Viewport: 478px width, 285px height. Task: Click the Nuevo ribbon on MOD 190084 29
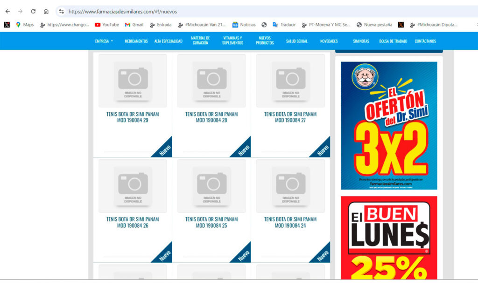pos(165,150)
